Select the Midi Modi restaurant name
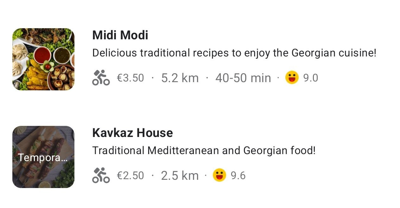 coord(120,35)
